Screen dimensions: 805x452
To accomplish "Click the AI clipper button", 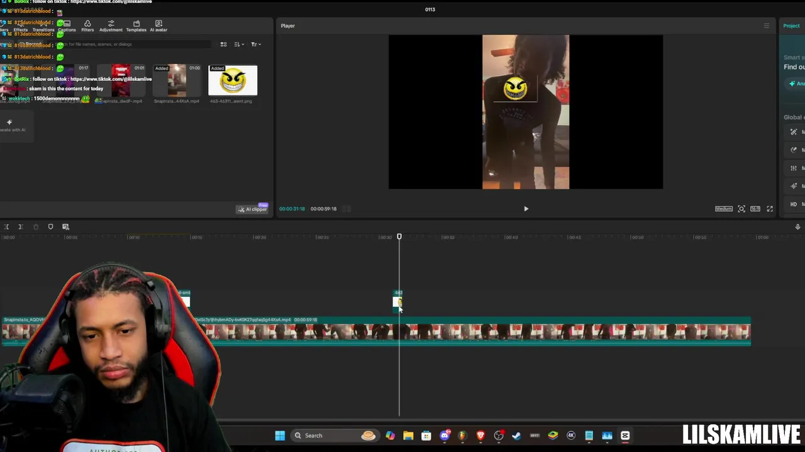I will coord(252,209).
